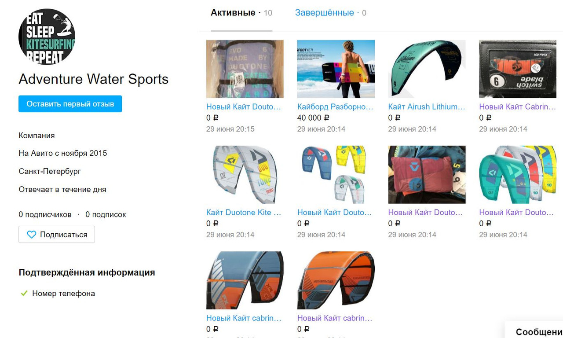This screenshot has width=563, height=338.
Task: Open the Duotone Evo bag photo thumbnail
Action: (245, 69)
